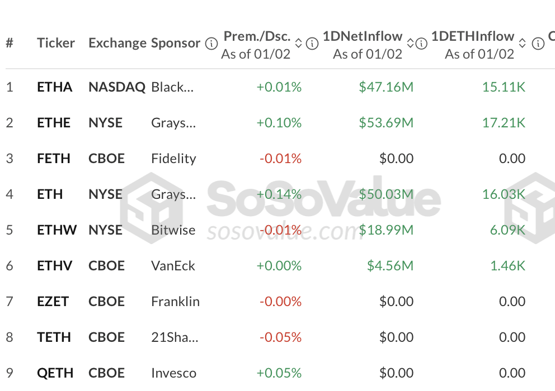This screenshot has width=555, height=391.
Task: Click the # column header
Action: tap(10, 43)
